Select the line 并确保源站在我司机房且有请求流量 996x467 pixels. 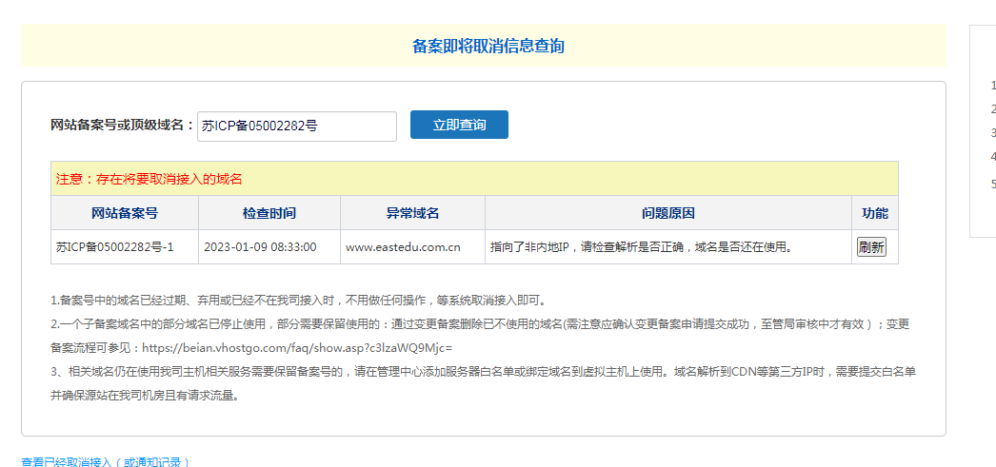(x=145, y=396)
